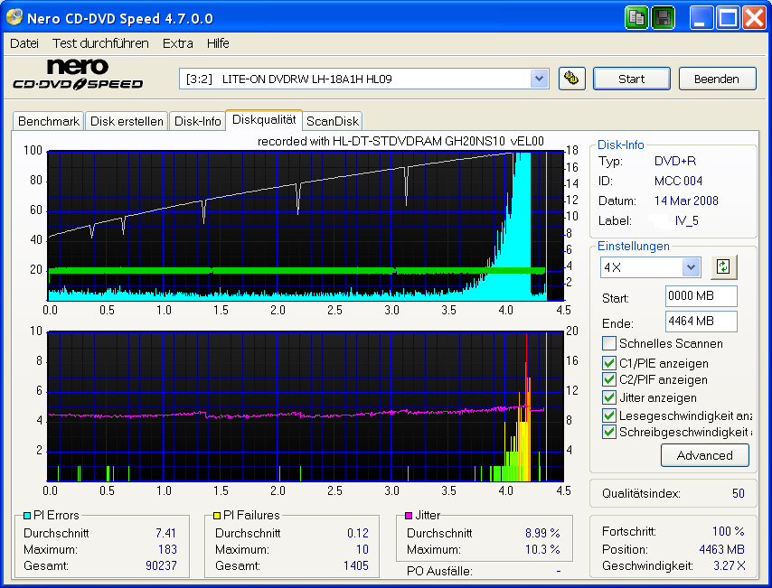Switch to the Benchmark tab

(x=47, y=120)
